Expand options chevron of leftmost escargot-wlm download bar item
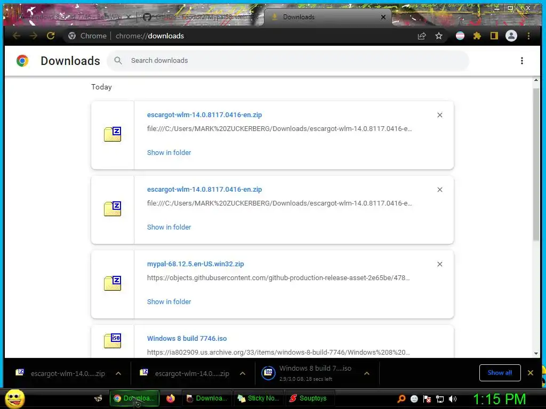 point(118,373)
